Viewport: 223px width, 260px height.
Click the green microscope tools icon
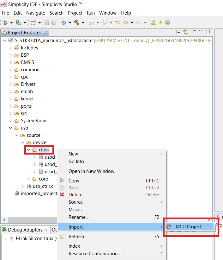coord(153,22)
